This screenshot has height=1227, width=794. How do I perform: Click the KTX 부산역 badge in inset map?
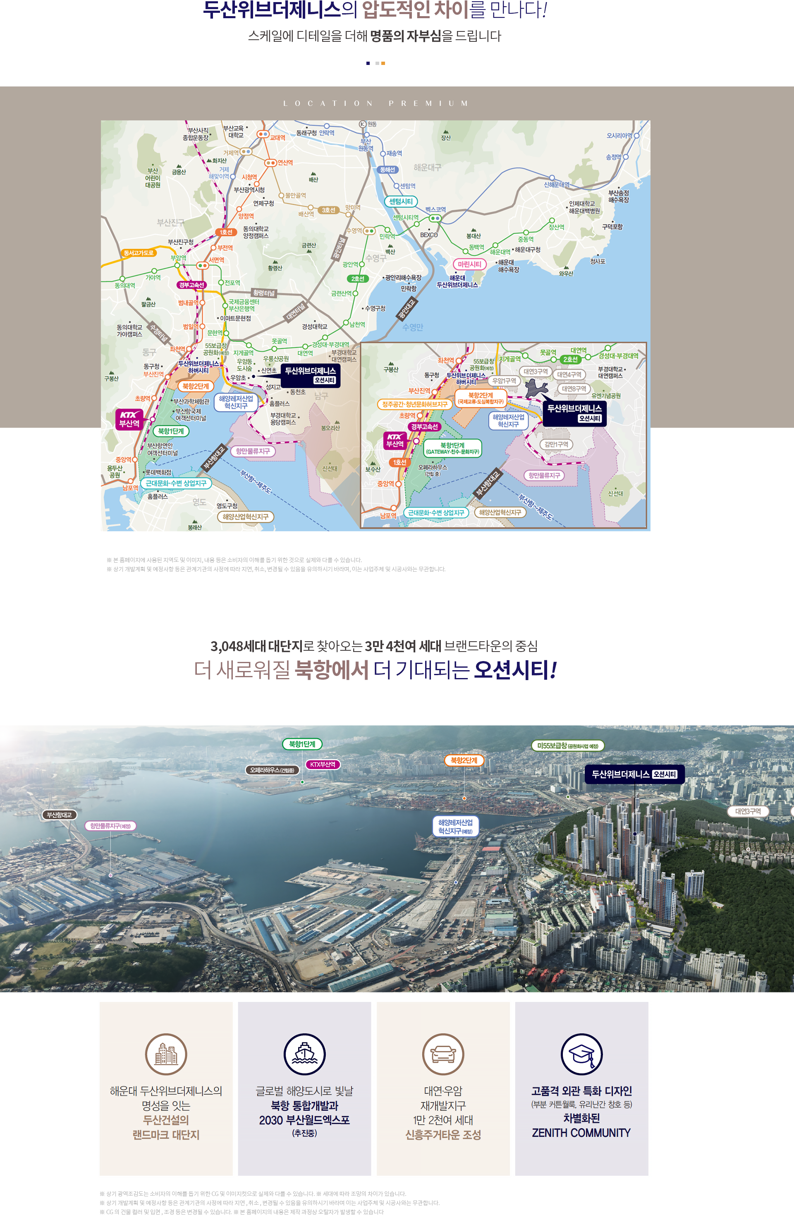[x=395, y=440]
